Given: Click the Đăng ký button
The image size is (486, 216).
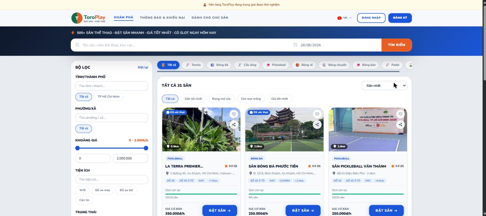Looking at the screenshot, I should 400,18.
